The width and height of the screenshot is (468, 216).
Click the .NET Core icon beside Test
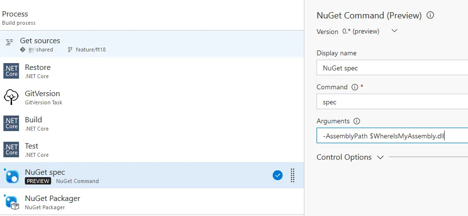coord(11,150)
